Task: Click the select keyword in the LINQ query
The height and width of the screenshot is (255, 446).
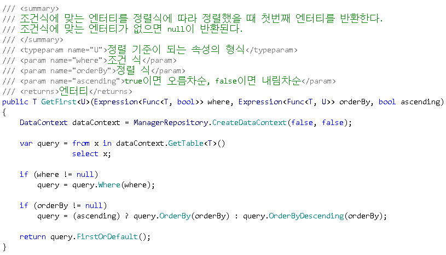Action: 85,154
